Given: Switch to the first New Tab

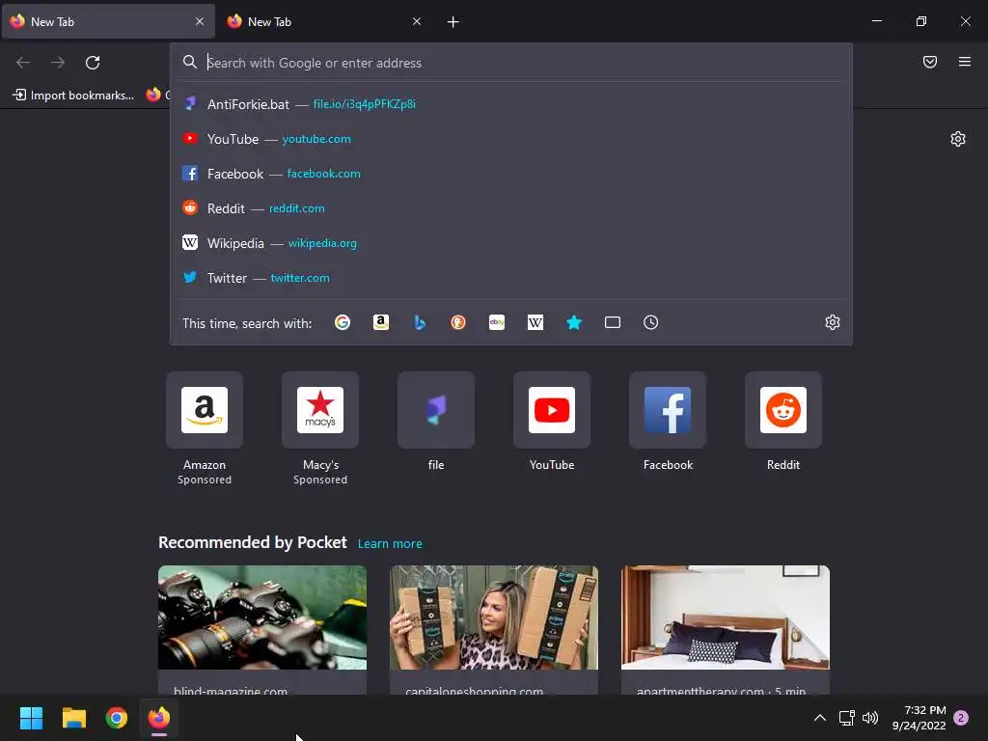Looking at the screenshot, I should 108,21.
